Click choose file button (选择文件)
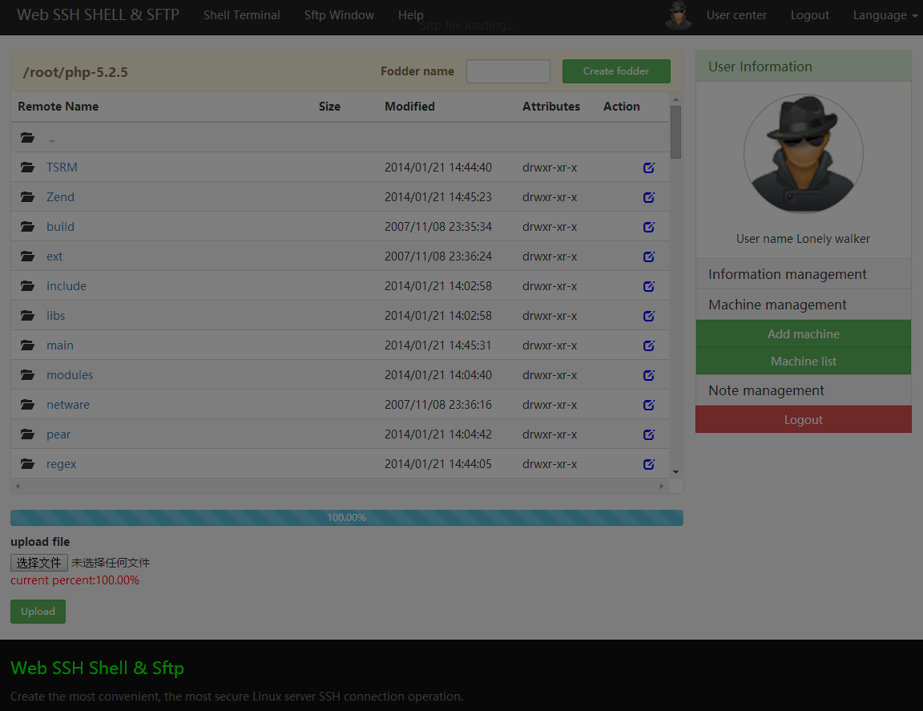The image size is (923, 711). (x=38, y=564)
